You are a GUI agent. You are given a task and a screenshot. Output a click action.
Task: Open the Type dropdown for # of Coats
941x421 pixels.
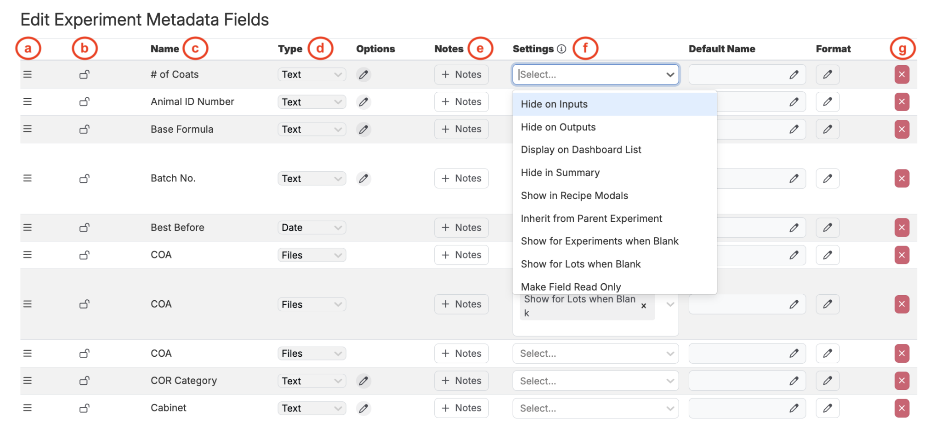click(312, 74)
